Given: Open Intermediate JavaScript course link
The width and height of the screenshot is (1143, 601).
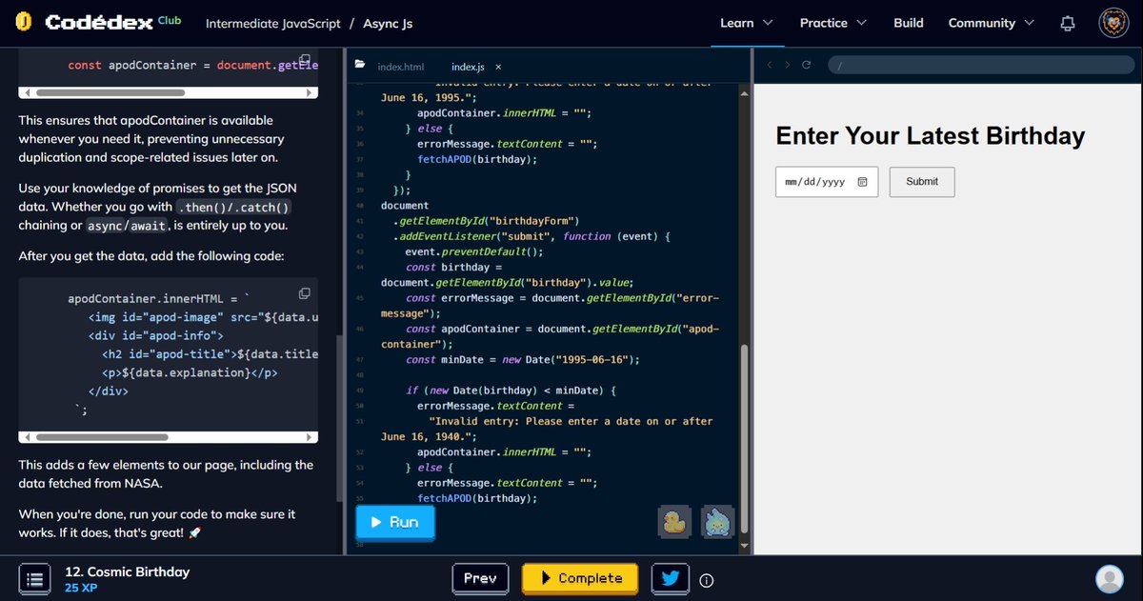Looking at the screenshot, I should pos(273,23).
